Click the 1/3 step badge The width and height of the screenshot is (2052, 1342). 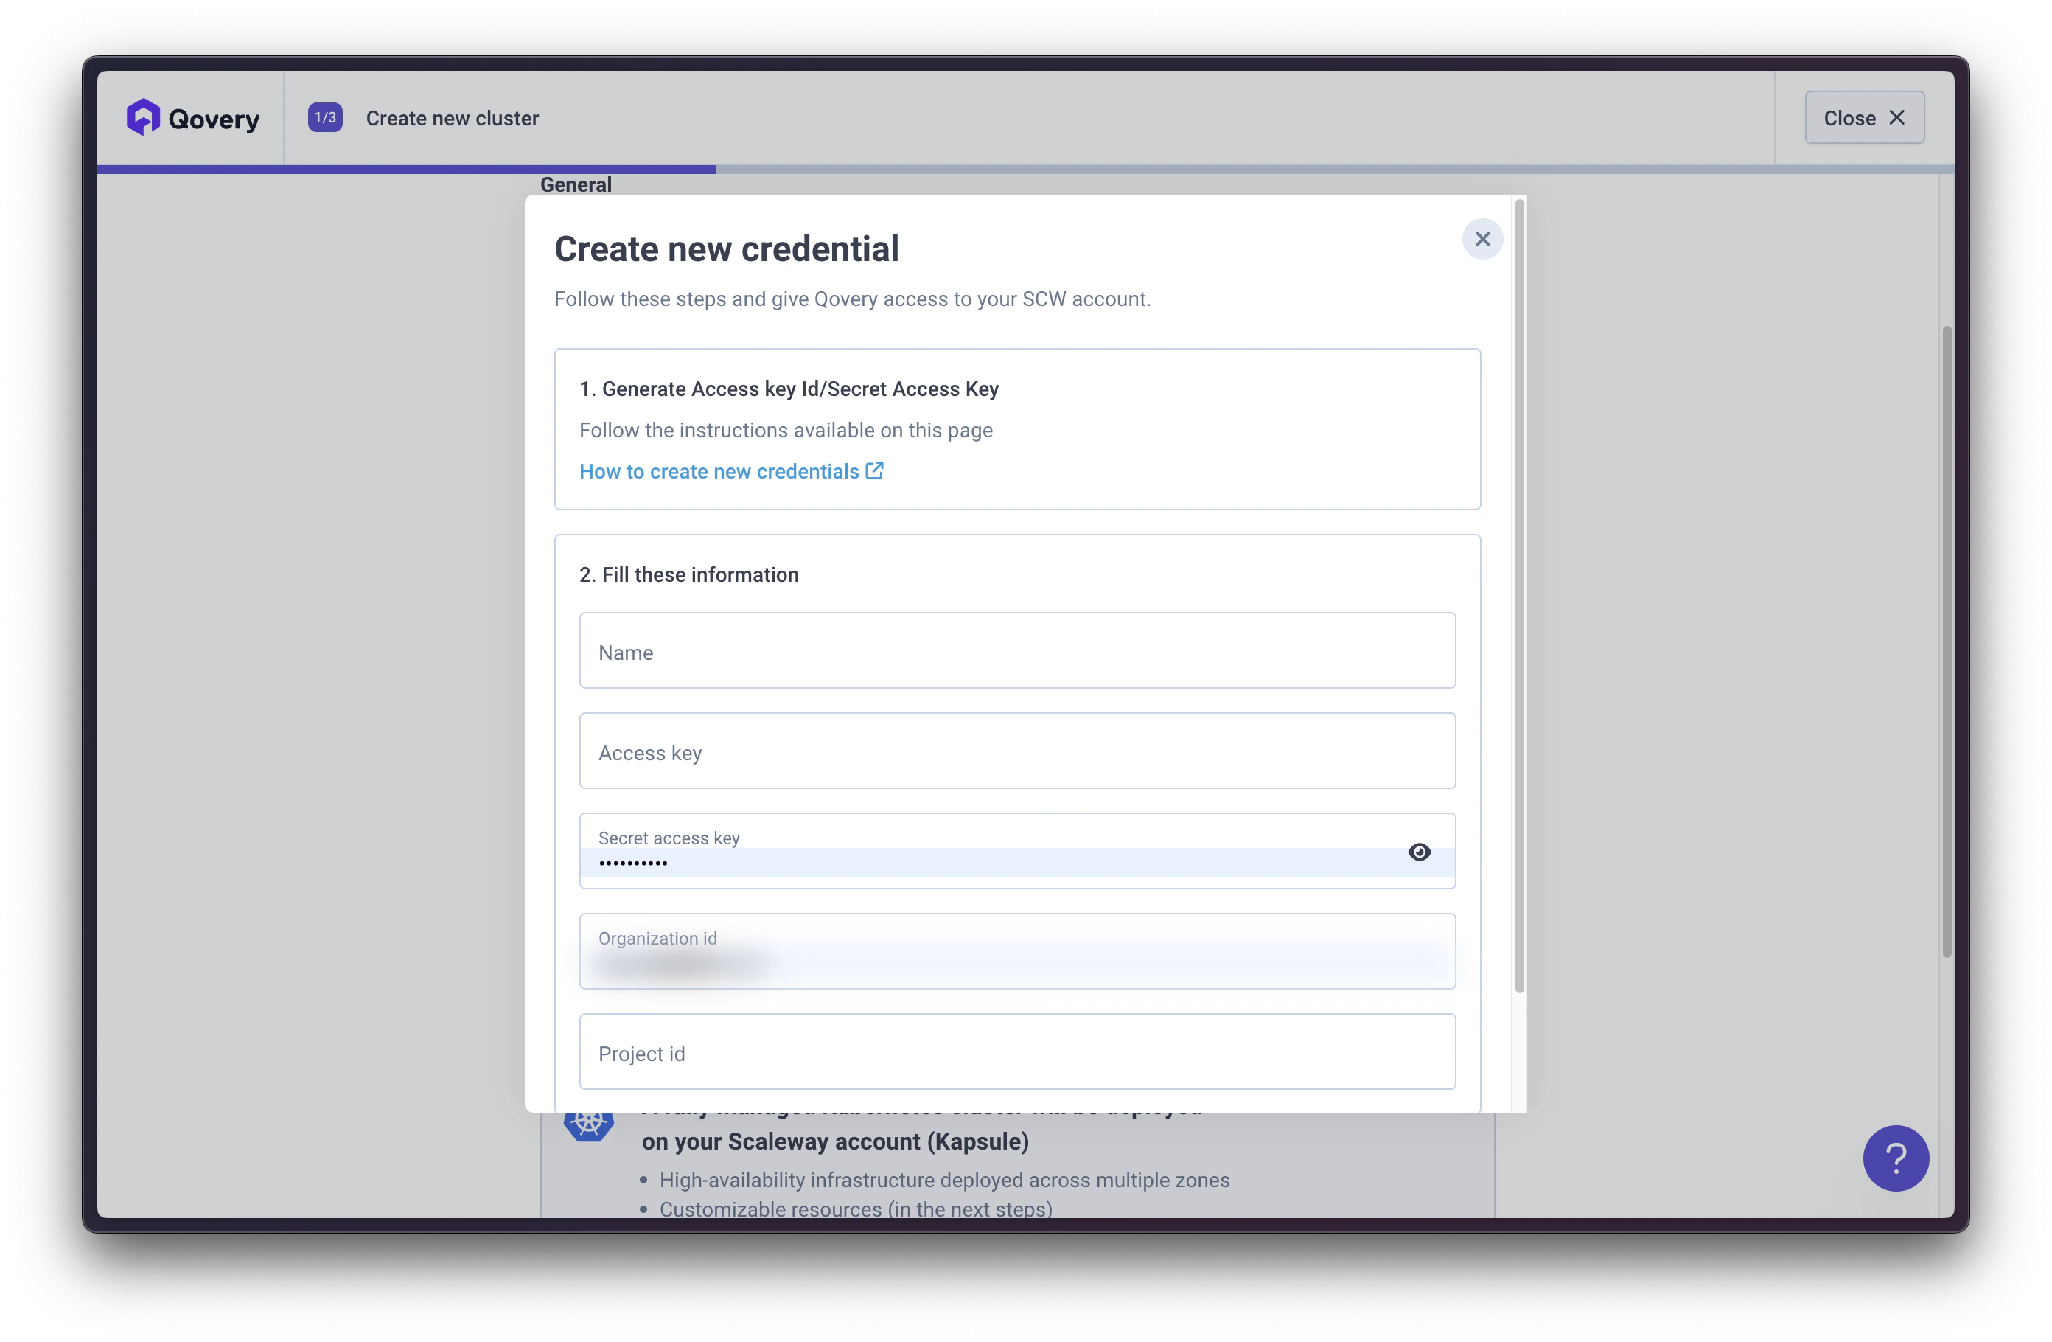pyautogui.click(x=324, y=117)
